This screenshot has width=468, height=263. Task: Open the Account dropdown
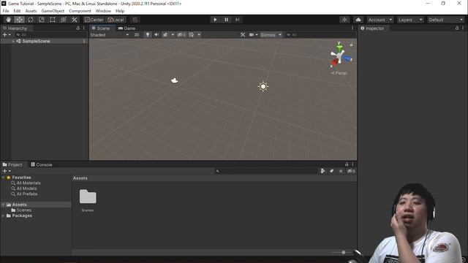380,20
